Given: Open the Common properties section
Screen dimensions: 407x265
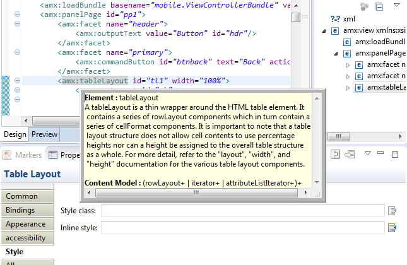Looking at the screenshot, I should click(x=28, y=196).
